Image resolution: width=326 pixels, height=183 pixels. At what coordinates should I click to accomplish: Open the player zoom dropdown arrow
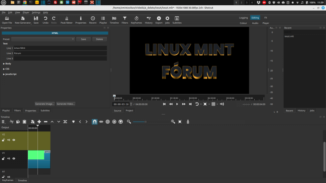tap(209, 104)
